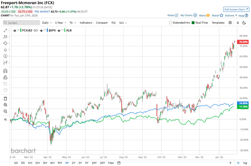Viewport: 251px width, 166px height.
Task: Open chart settings gear icon
Action: pos(230,23)
